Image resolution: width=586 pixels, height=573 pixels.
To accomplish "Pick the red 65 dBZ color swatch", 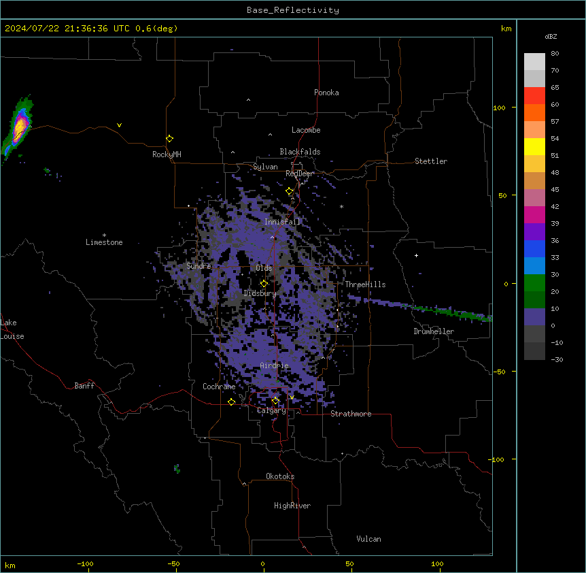I will coord(534,95).
